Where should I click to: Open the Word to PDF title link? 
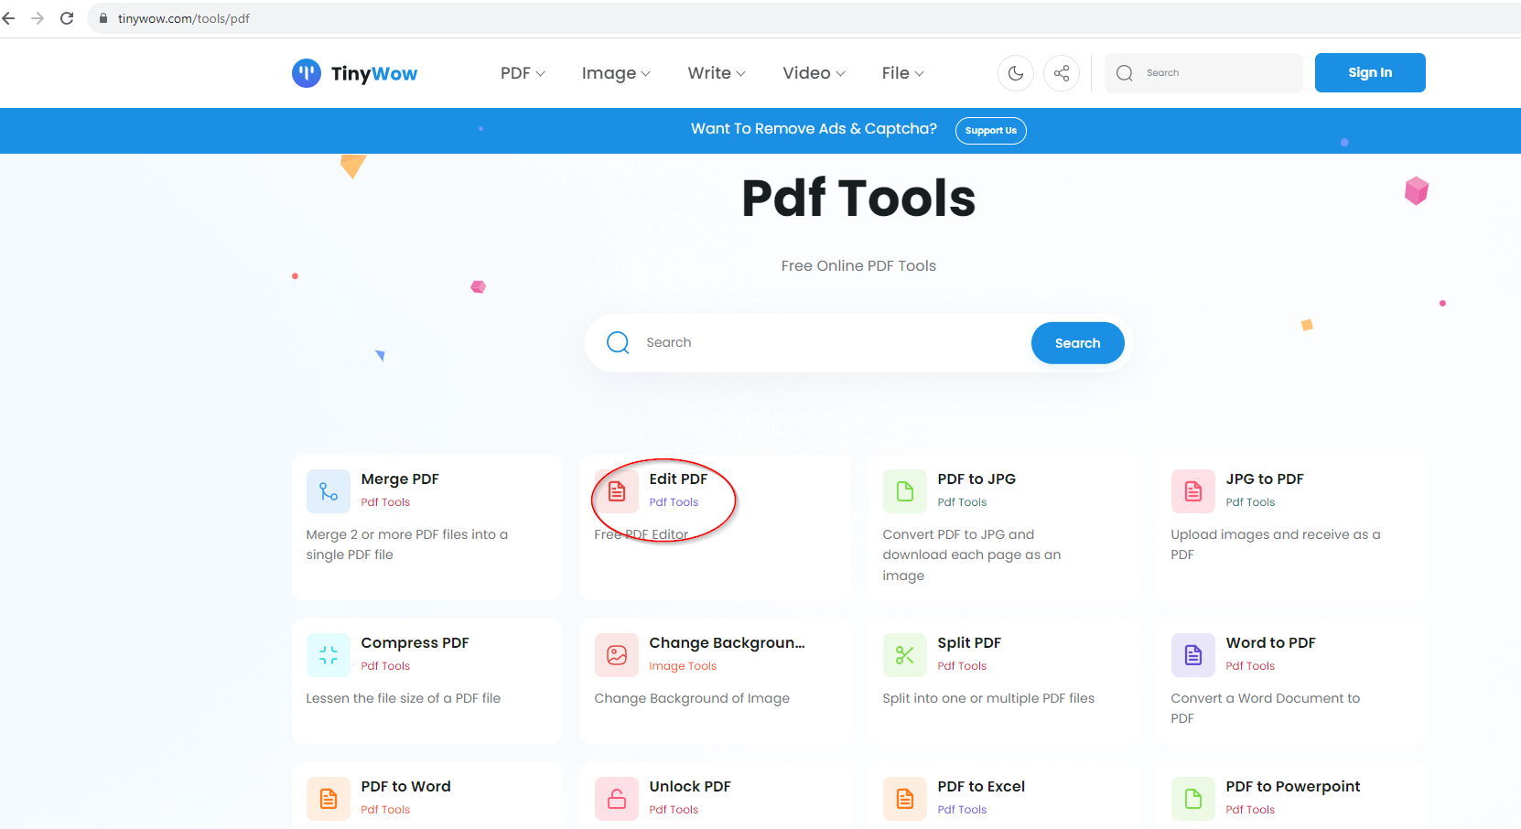(x=1270, y=643)
